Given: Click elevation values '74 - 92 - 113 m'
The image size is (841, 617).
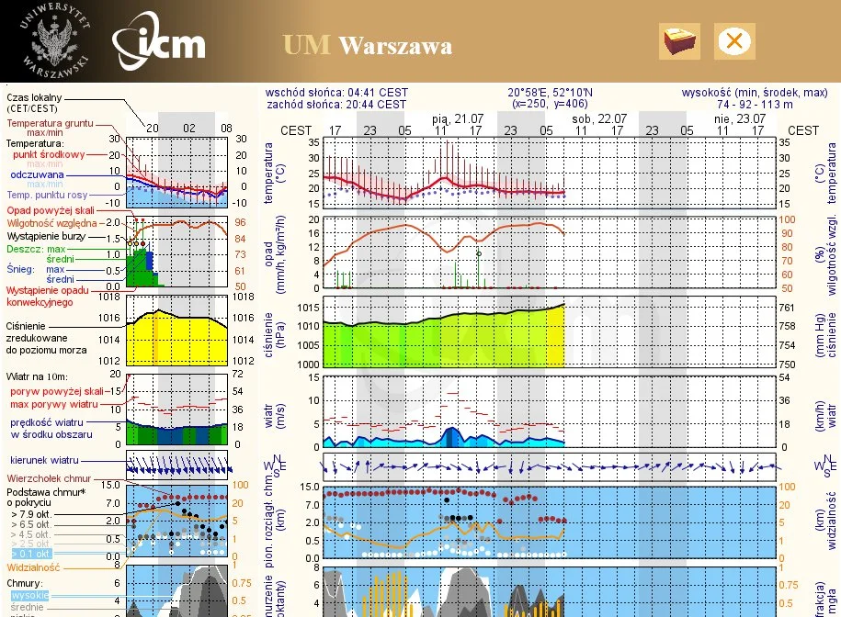Looking at the screenshot, I should point(755,105).
